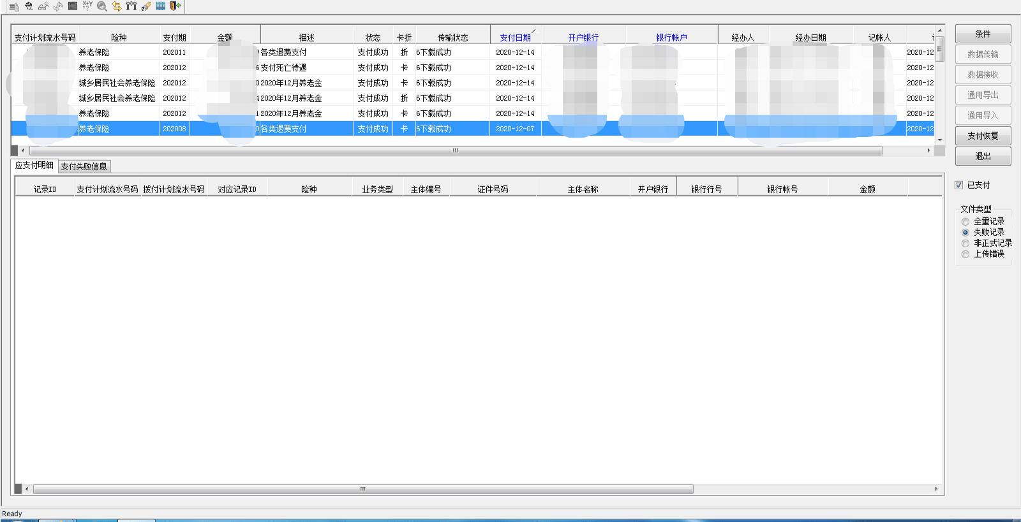Click the exit door icon in toolbar

[175, 6]
